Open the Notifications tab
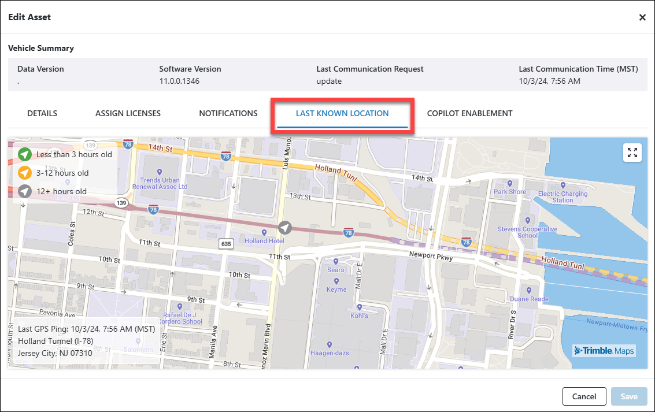The image size is (655, 412). pyautogui.click(x=228, y=113)
